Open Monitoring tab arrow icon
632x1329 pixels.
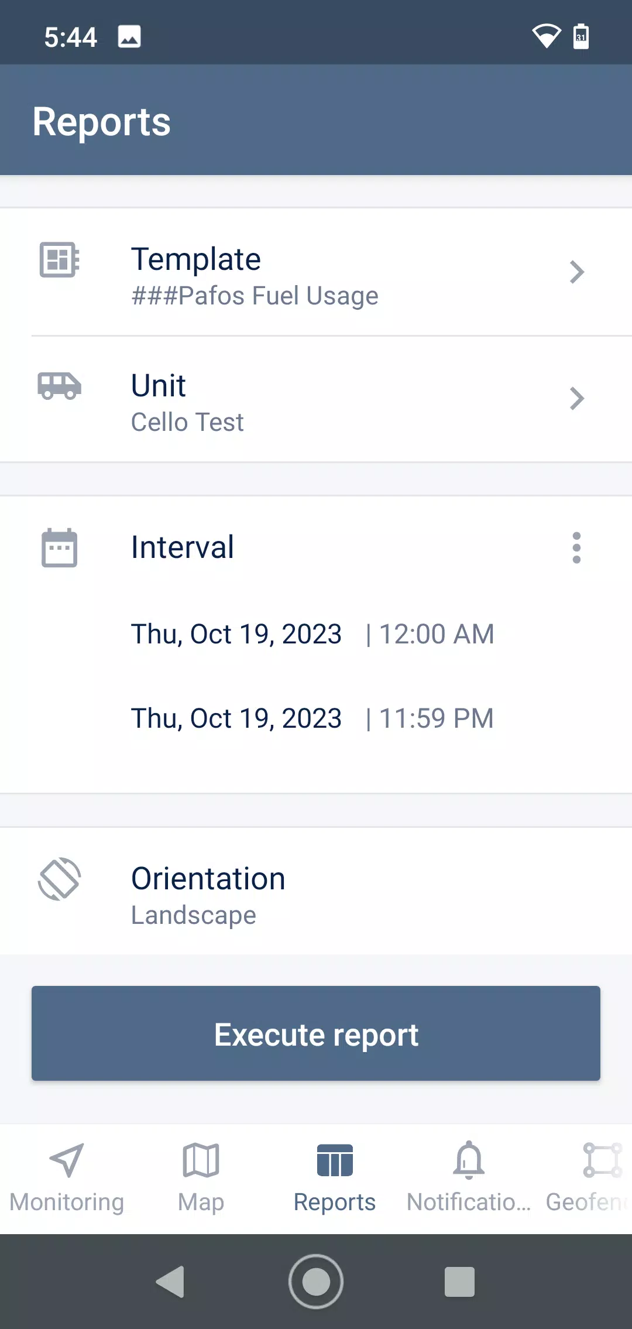(x=67, y=1160)
